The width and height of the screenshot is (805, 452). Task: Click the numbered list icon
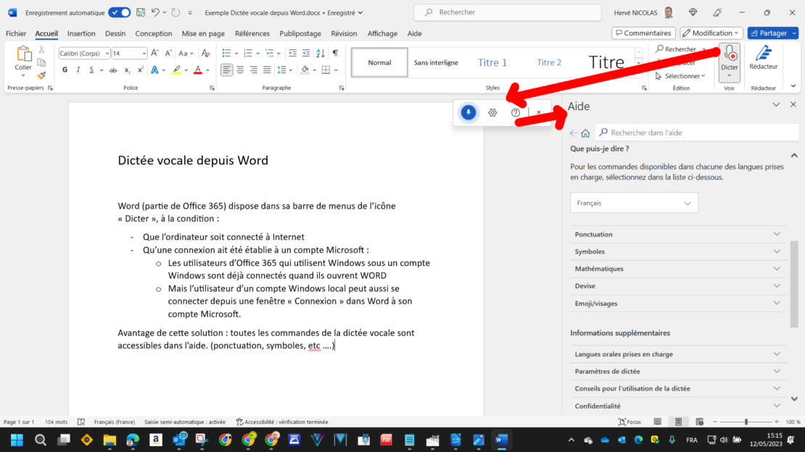tap(248, 54)
